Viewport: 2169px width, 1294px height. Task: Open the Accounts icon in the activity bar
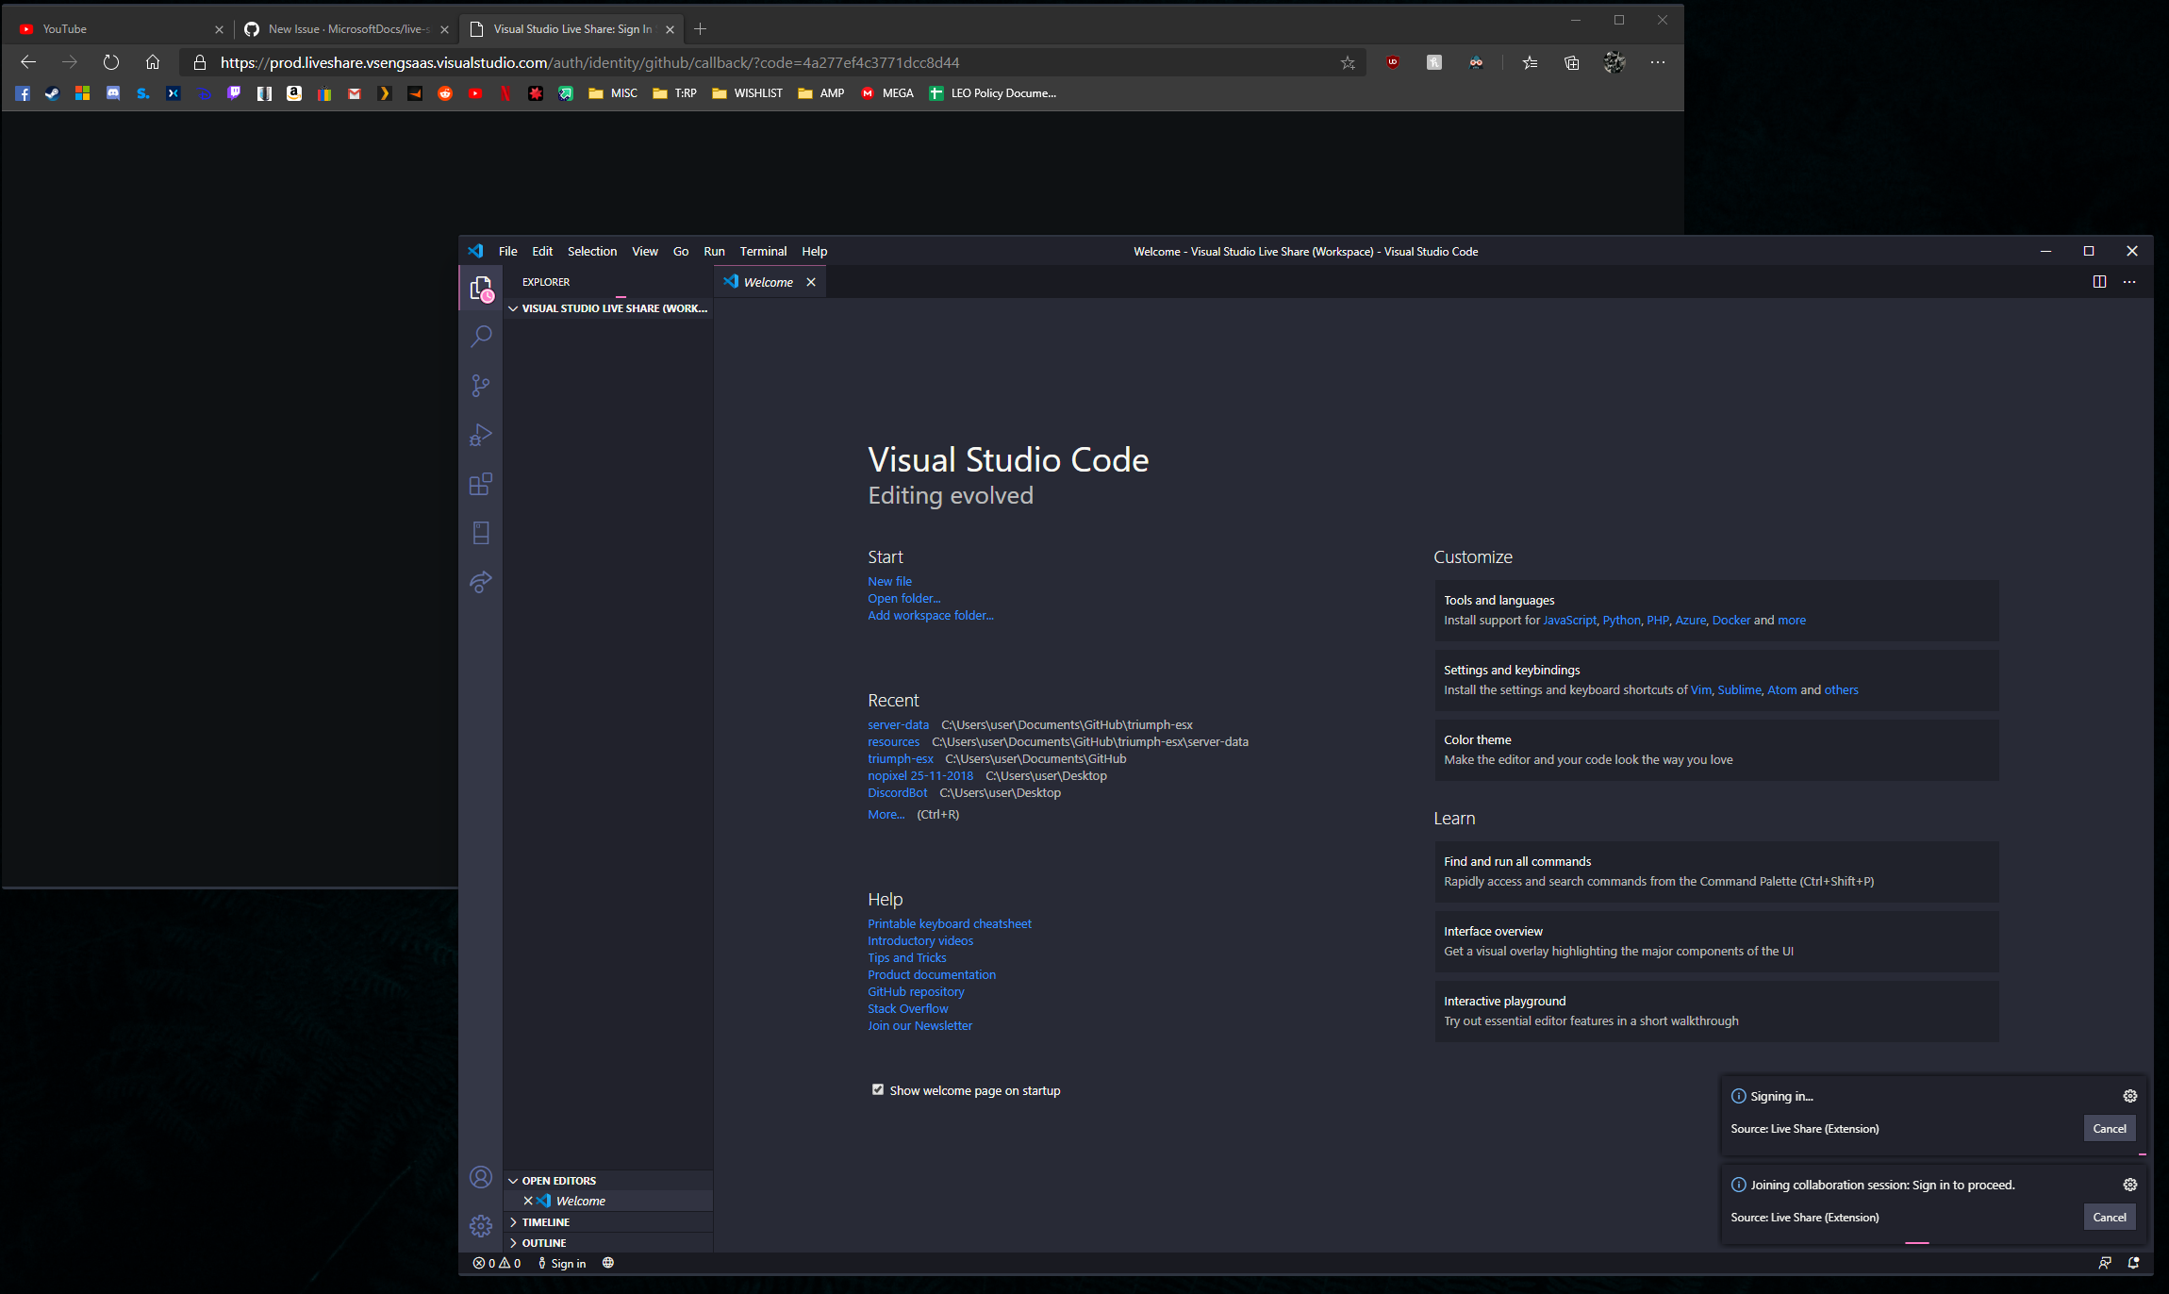point(481,1177)
